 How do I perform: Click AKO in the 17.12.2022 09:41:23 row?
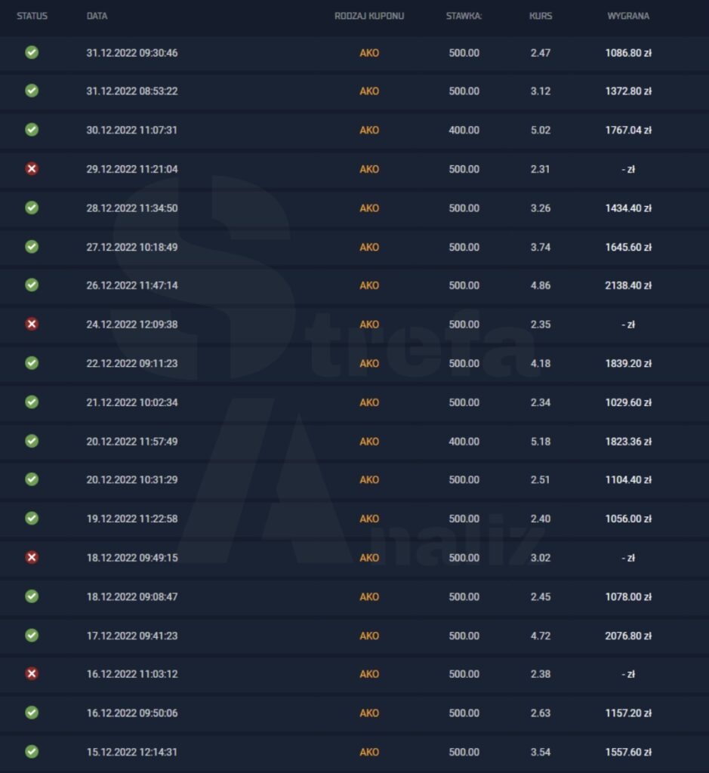(369, 636)
